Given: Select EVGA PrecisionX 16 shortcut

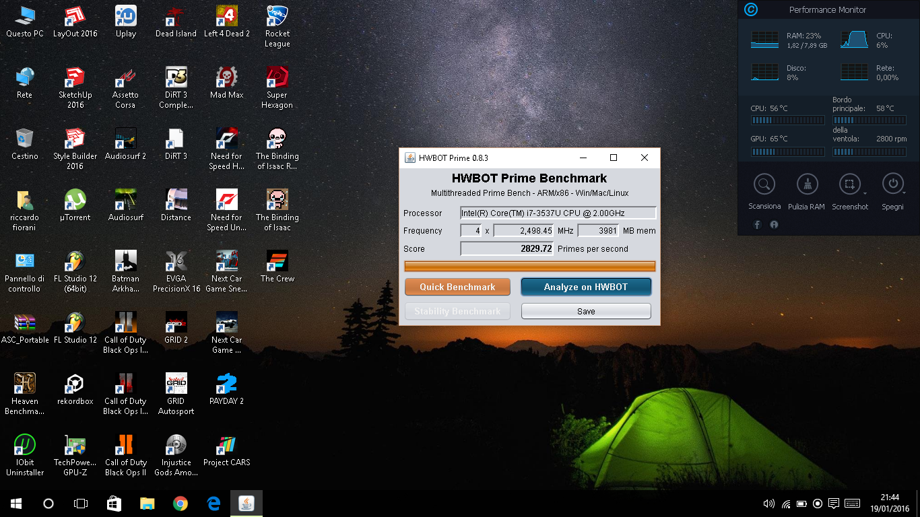Looking at the screenshot, I should pos(176,272).
